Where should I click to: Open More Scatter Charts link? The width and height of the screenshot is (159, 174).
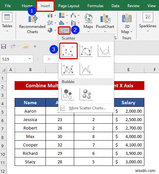pyautogui.click(x=86, y=108)
